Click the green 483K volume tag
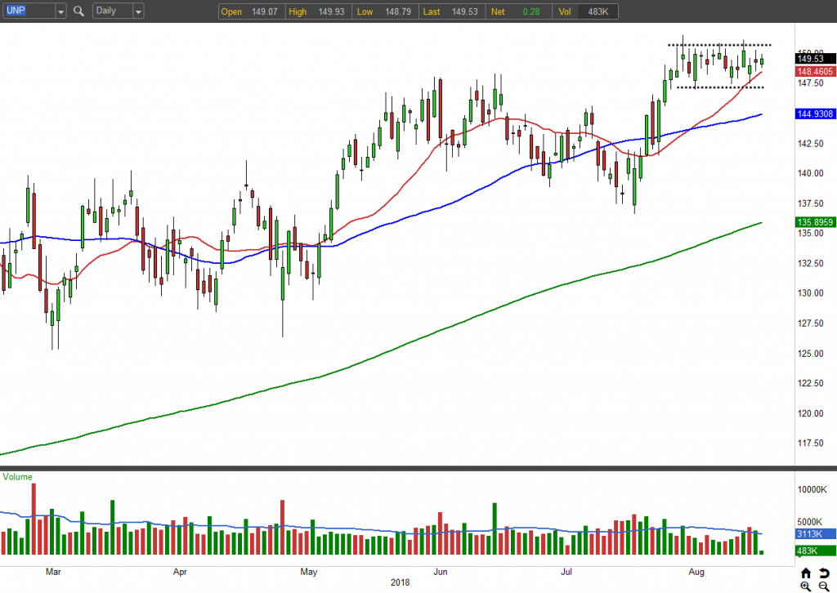 pyautogui.click(x=815, y=551)
